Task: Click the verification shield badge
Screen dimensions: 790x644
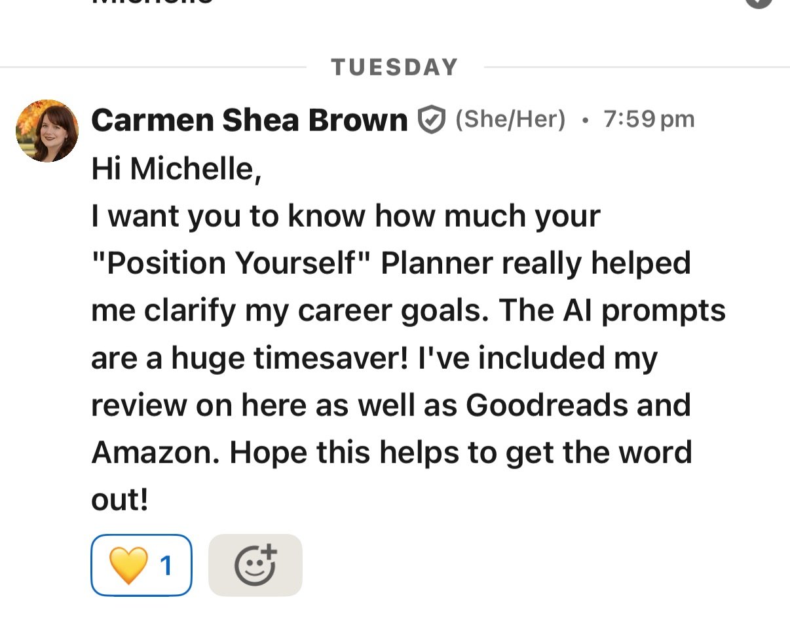Action: (x=431, y=120)
